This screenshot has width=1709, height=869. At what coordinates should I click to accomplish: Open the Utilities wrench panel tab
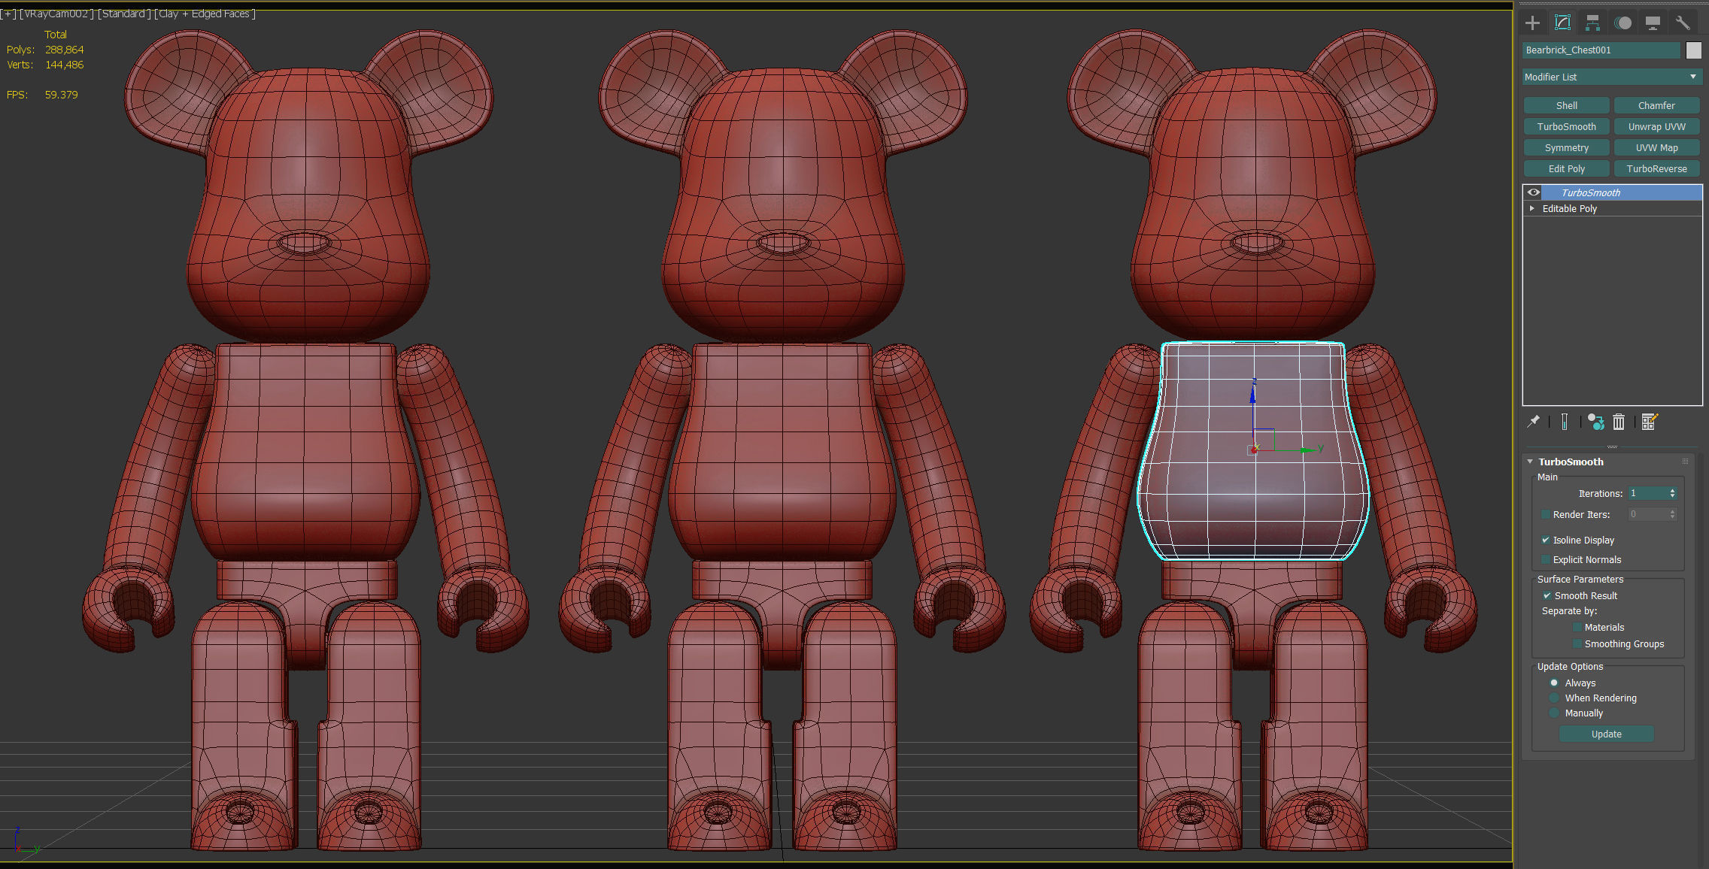[1683, 23]
